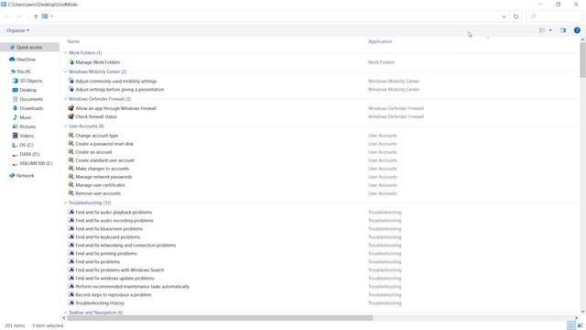Click the Help question mark icon
The height and width of the screenshot is (330, 586).
point(577,30)
